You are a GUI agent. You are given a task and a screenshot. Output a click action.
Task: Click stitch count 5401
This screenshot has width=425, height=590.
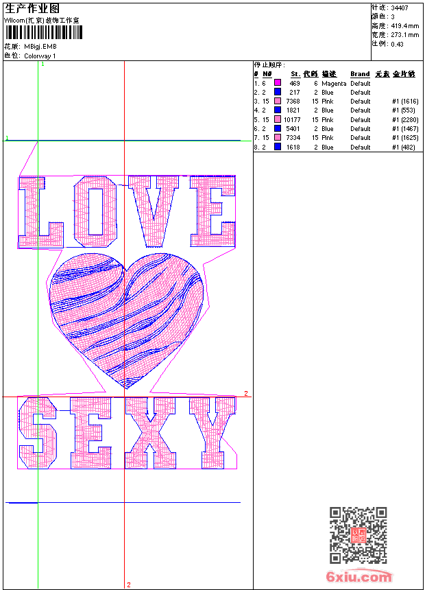coord(293,129)
